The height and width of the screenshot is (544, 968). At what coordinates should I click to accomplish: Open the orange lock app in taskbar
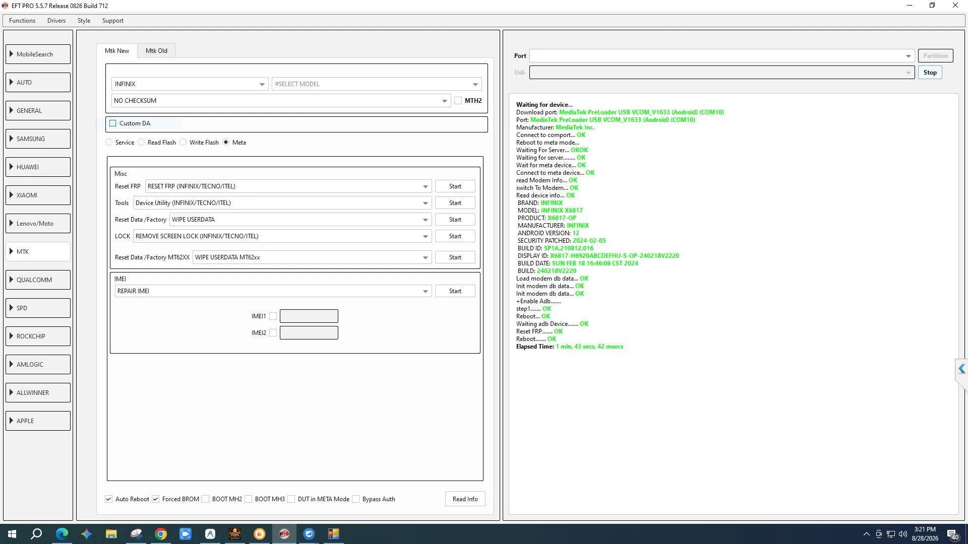click(x=259, y=534)
